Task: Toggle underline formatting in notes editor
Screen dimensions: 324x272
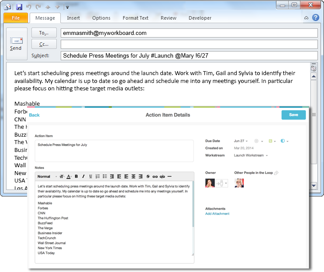Action: pyautogui.click(x=90, y=176)
